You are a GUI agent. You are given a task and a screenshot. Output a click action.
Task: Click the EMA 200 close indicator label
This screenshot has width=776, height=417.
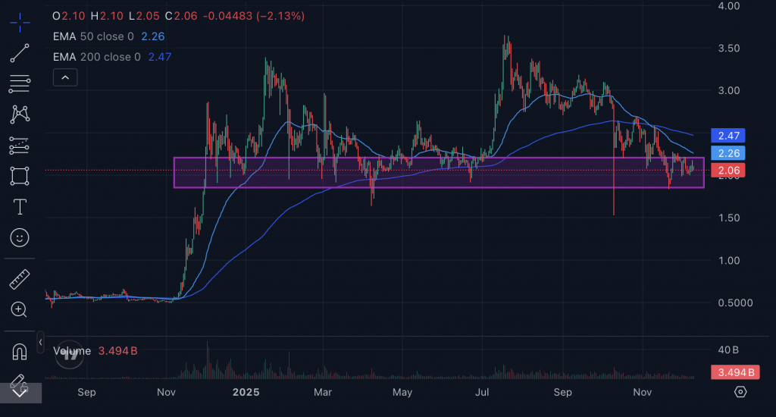click(96, 57)
